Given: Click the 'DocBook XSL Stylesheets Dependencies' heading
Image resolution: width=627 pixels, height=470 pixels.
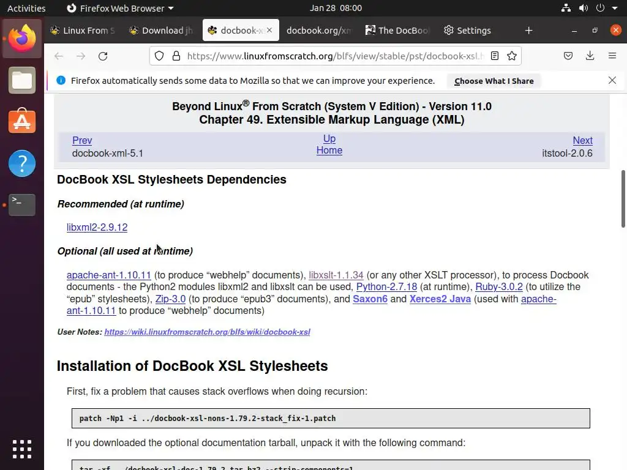Looking at the screenshot, I should point(171,179).
